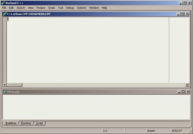The width and height of the screenshot is (193, 134).
Task: Open the Debug menu
Action: point(70,8)
